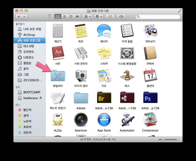The image size is (196, 161).
Task: Switch to column view mode
Action: tap(71, 17)
